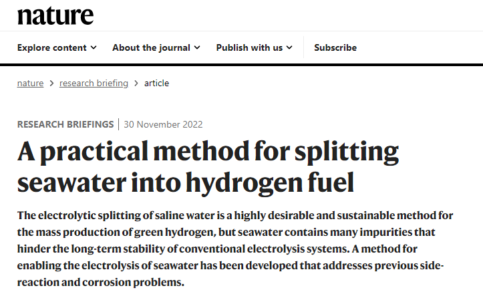Image resolution: width=483 pixels, height=292 pixels.
Task: Click the headline line 'A practical method for splitting'
Action: pos(208,152)
